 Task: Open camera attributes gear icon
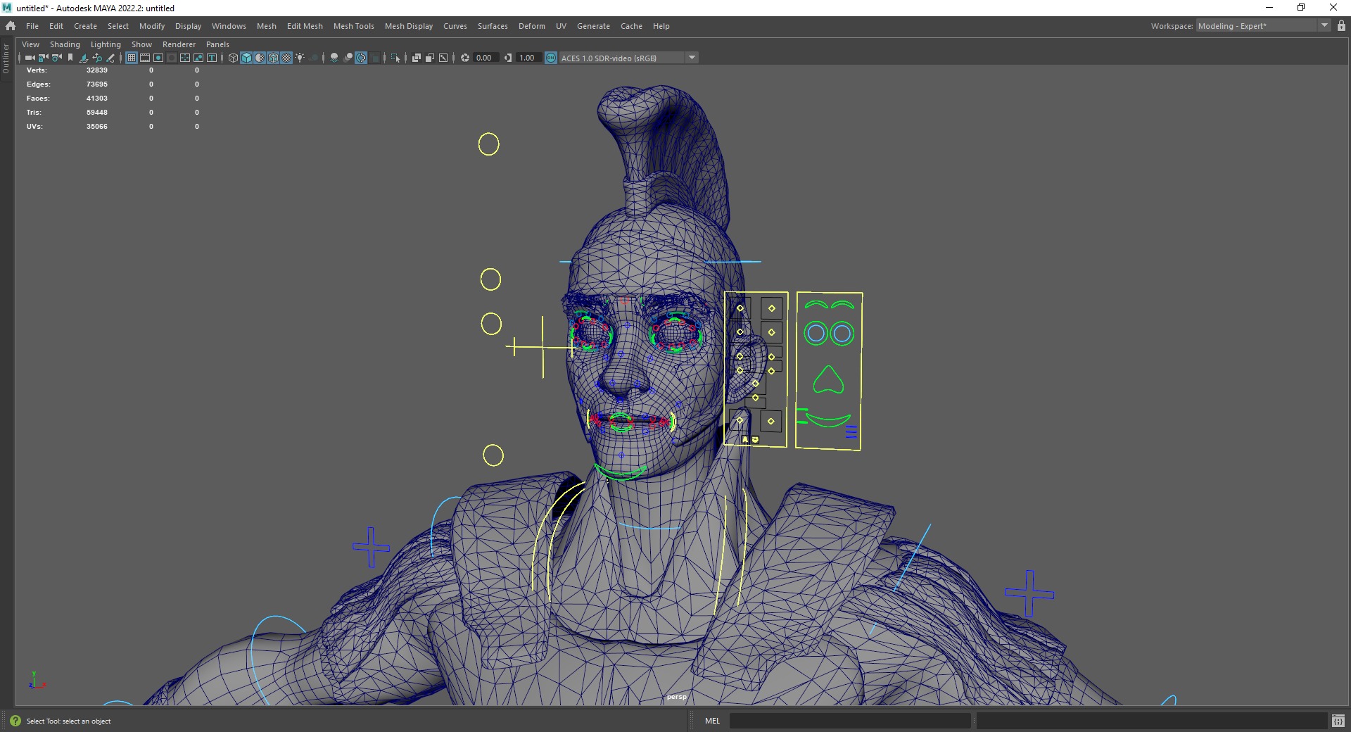(x=56, y=58)
